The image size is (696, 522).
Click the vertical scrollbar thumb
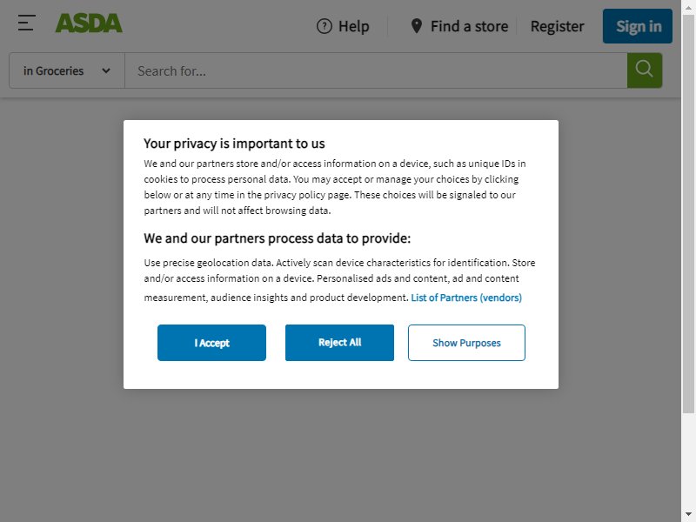[x=688, y=213]
